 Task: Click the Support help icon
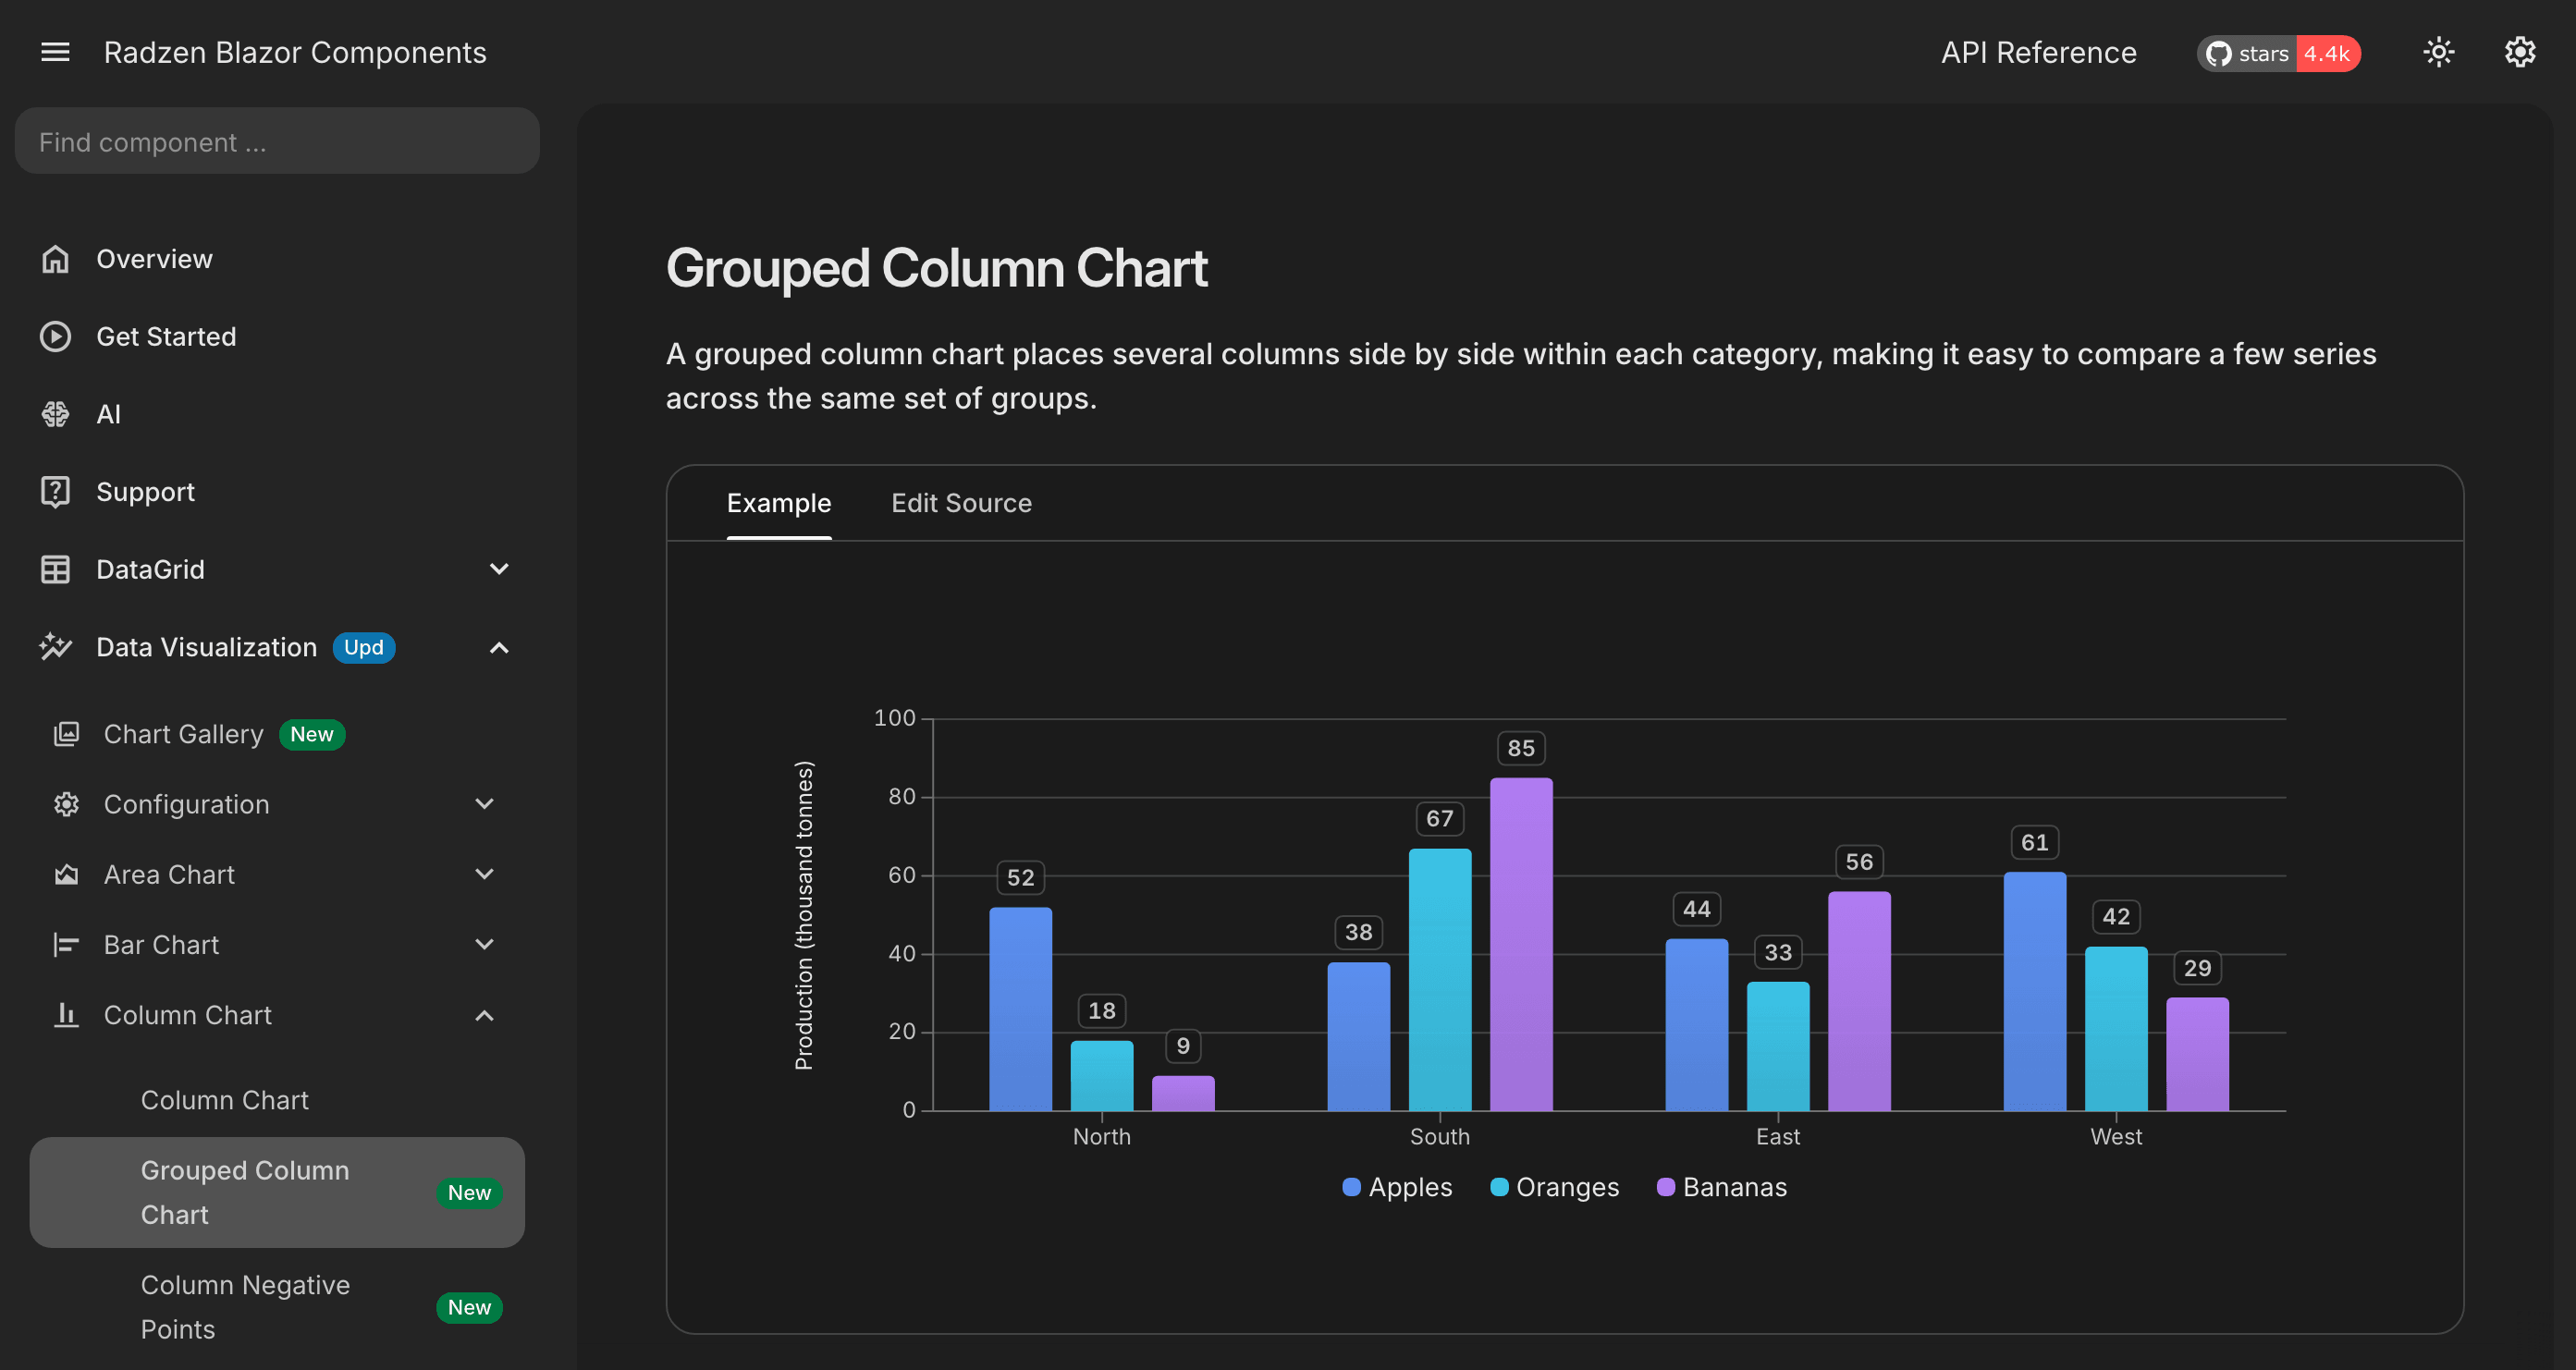pos(55,491)
